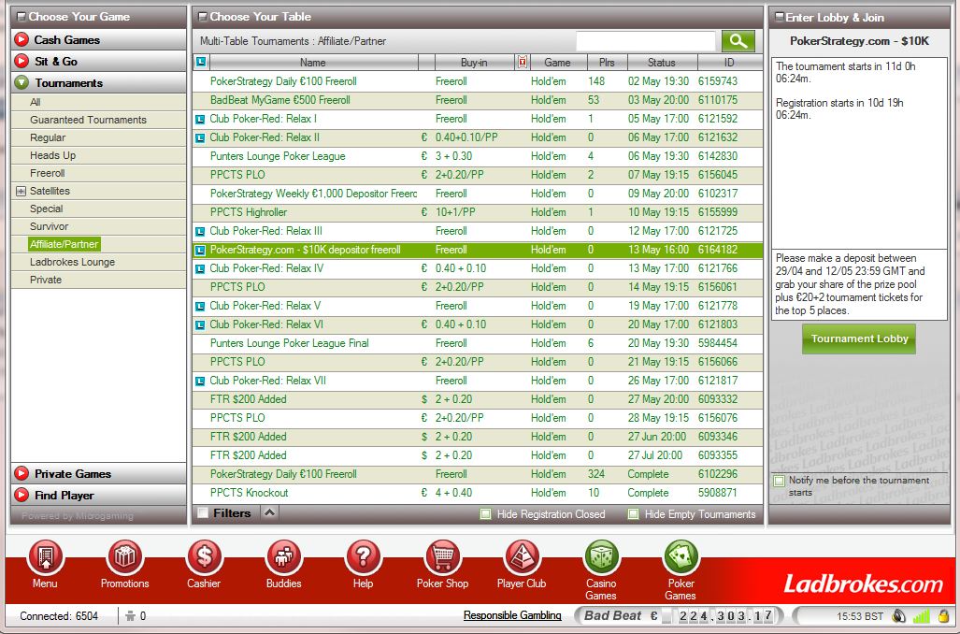Select the Freeroll category
This screenshot has height=634, width=960.
pos(47,173)
